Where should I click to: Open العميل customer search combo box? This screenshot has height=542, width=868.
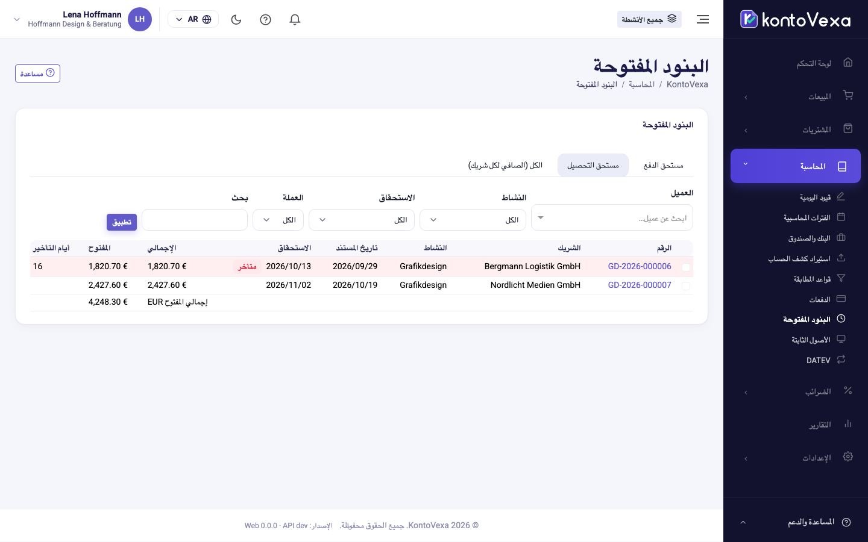(x=612, y=218)
